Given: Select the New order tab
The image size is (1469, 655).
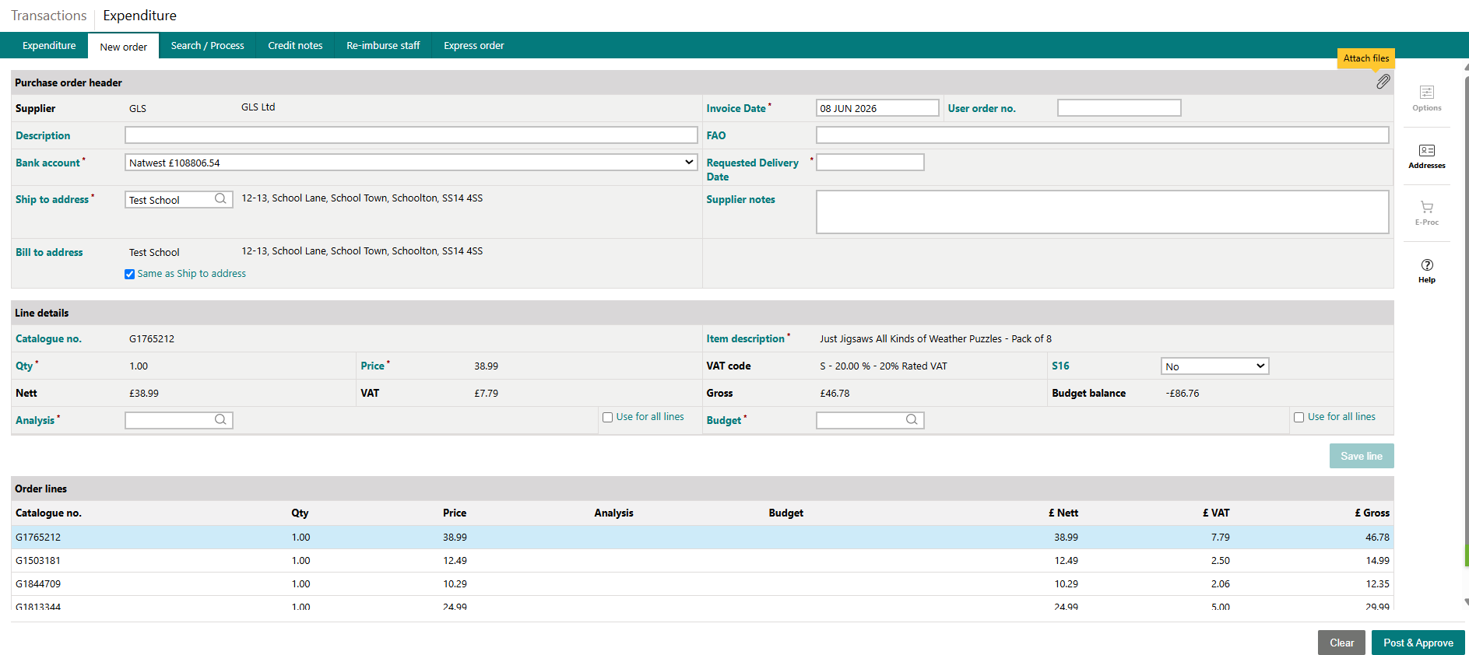Looking at the screenshot, I should click(x=123, y=47).
